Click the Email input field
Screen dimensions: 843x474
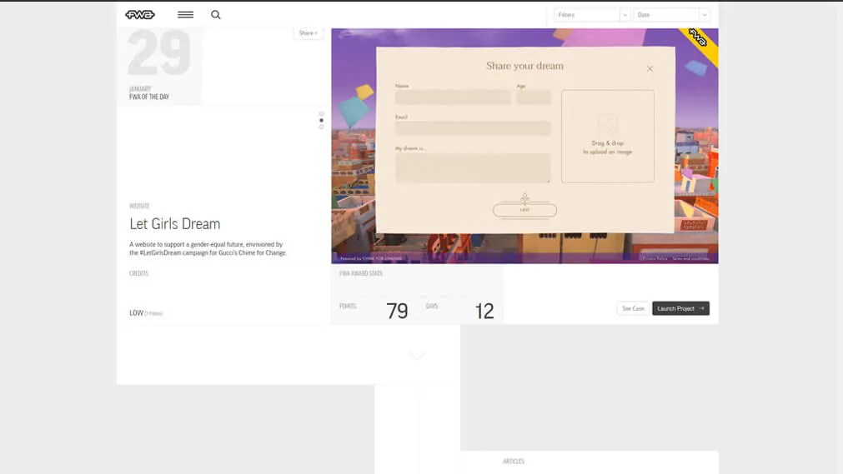click(x=473, y=128)
